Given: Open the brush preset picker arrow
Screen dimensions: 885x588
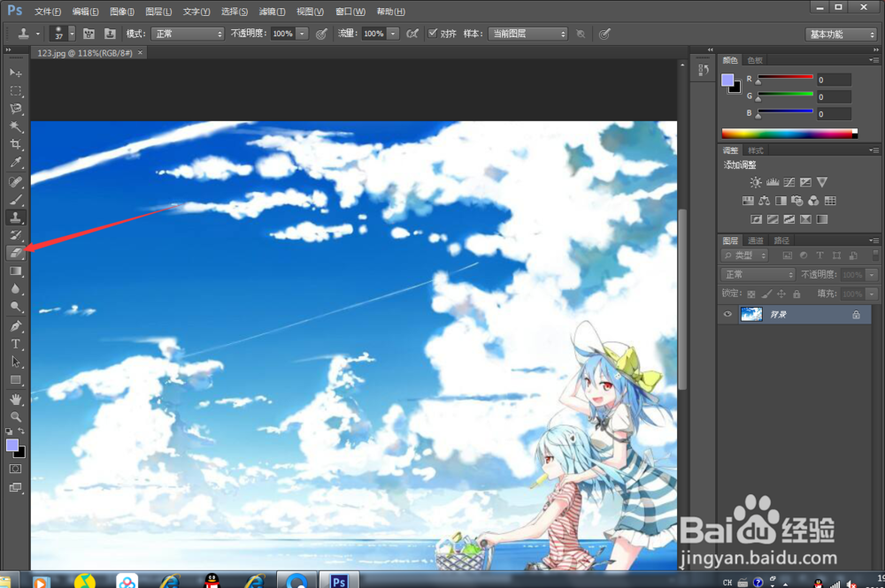Looking at the screenshot, I should coord(72,34).
